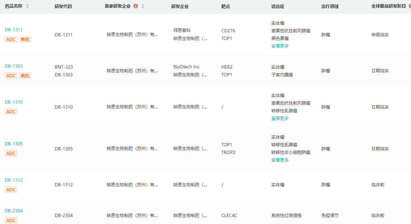Open the DB-1305 drug link
Viewport: 411px width, 224px height.
pyautogui.click(x=14, y=144)
